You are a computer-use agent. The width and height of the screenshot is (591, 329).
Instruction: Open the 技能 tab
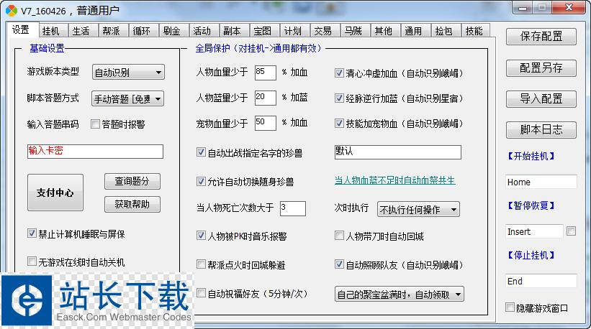click(x=474, y=30)
